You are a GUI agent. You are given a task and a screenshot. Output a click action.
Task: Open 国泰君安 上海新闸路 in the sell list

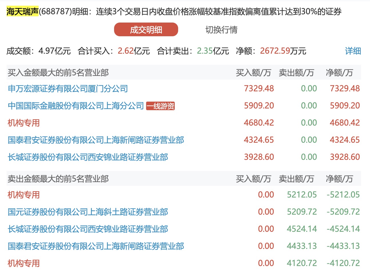96,246
